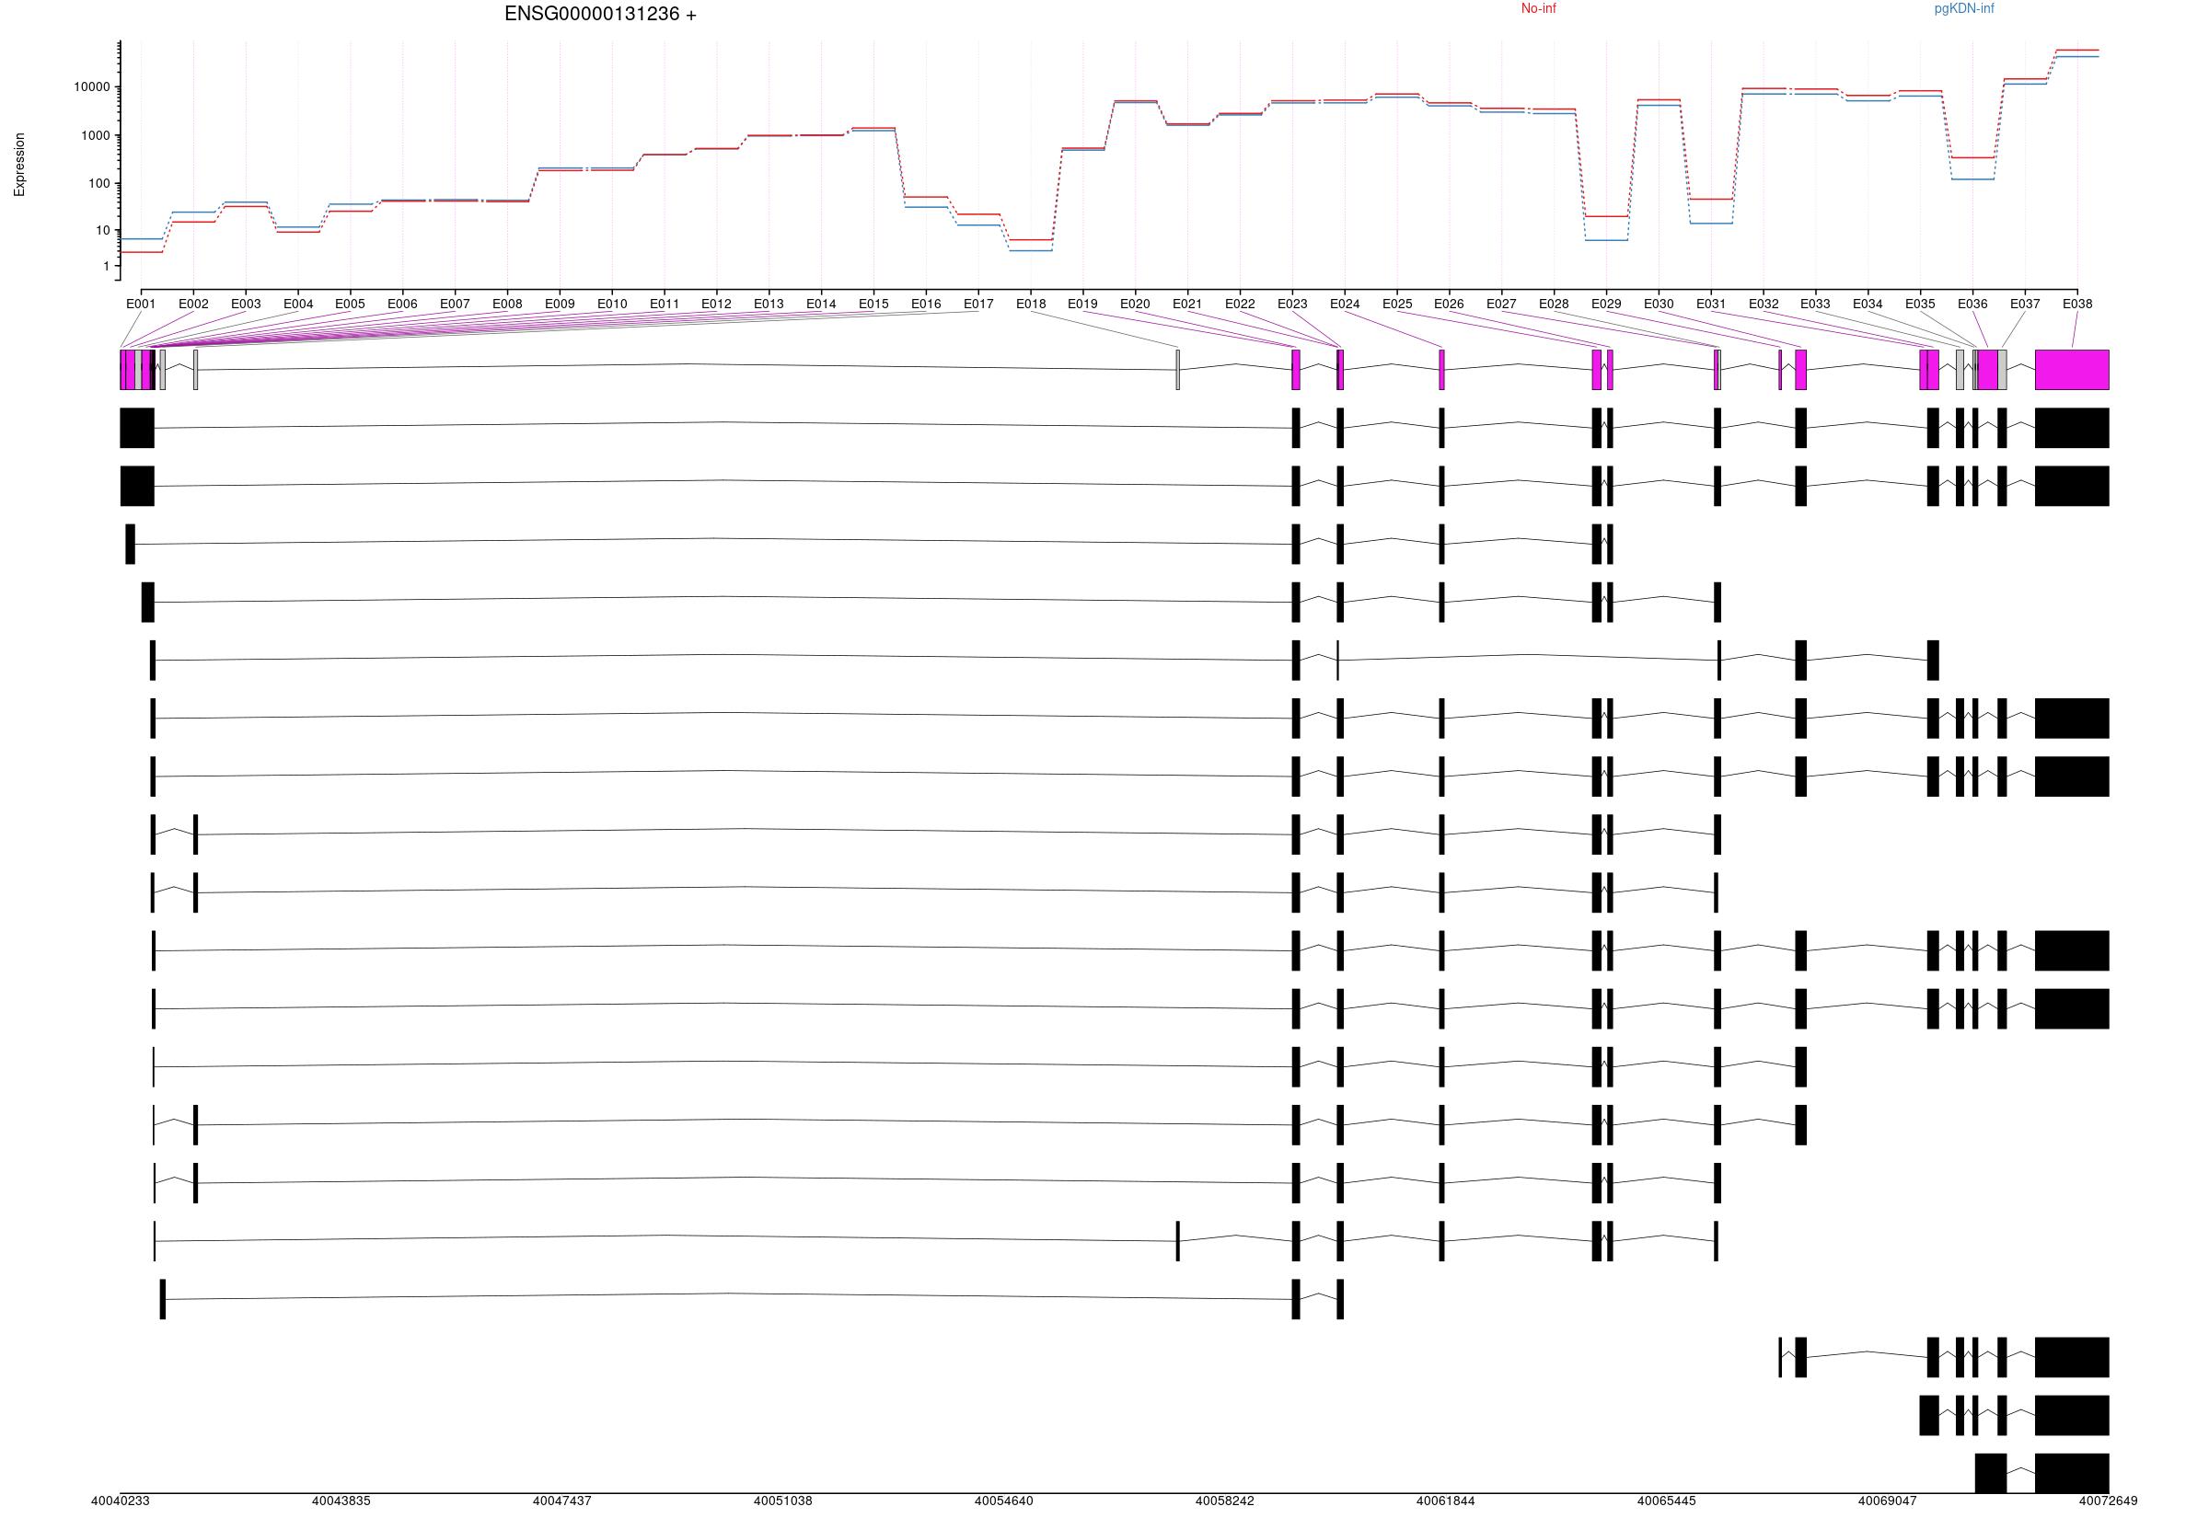The image size is (2209, 1518).
Task: Select exon label E035
Action: [x=1920, y=305]
